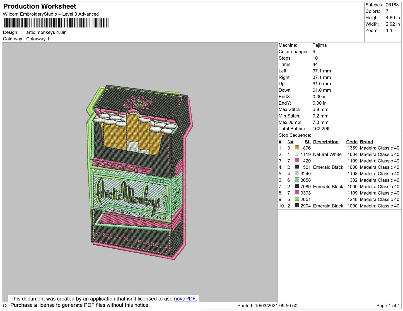This screenshot has width=403, height=311.
Task: Click the Machine value Tajima
Action: [320, 45]
